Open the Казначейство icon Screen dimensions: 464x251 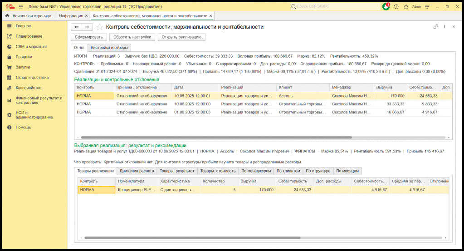click(x=10, y=88)
